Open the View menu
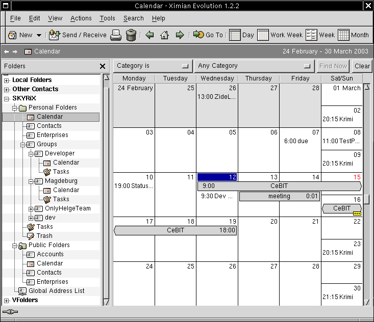The image size is (374, 322). coord(55,18)
